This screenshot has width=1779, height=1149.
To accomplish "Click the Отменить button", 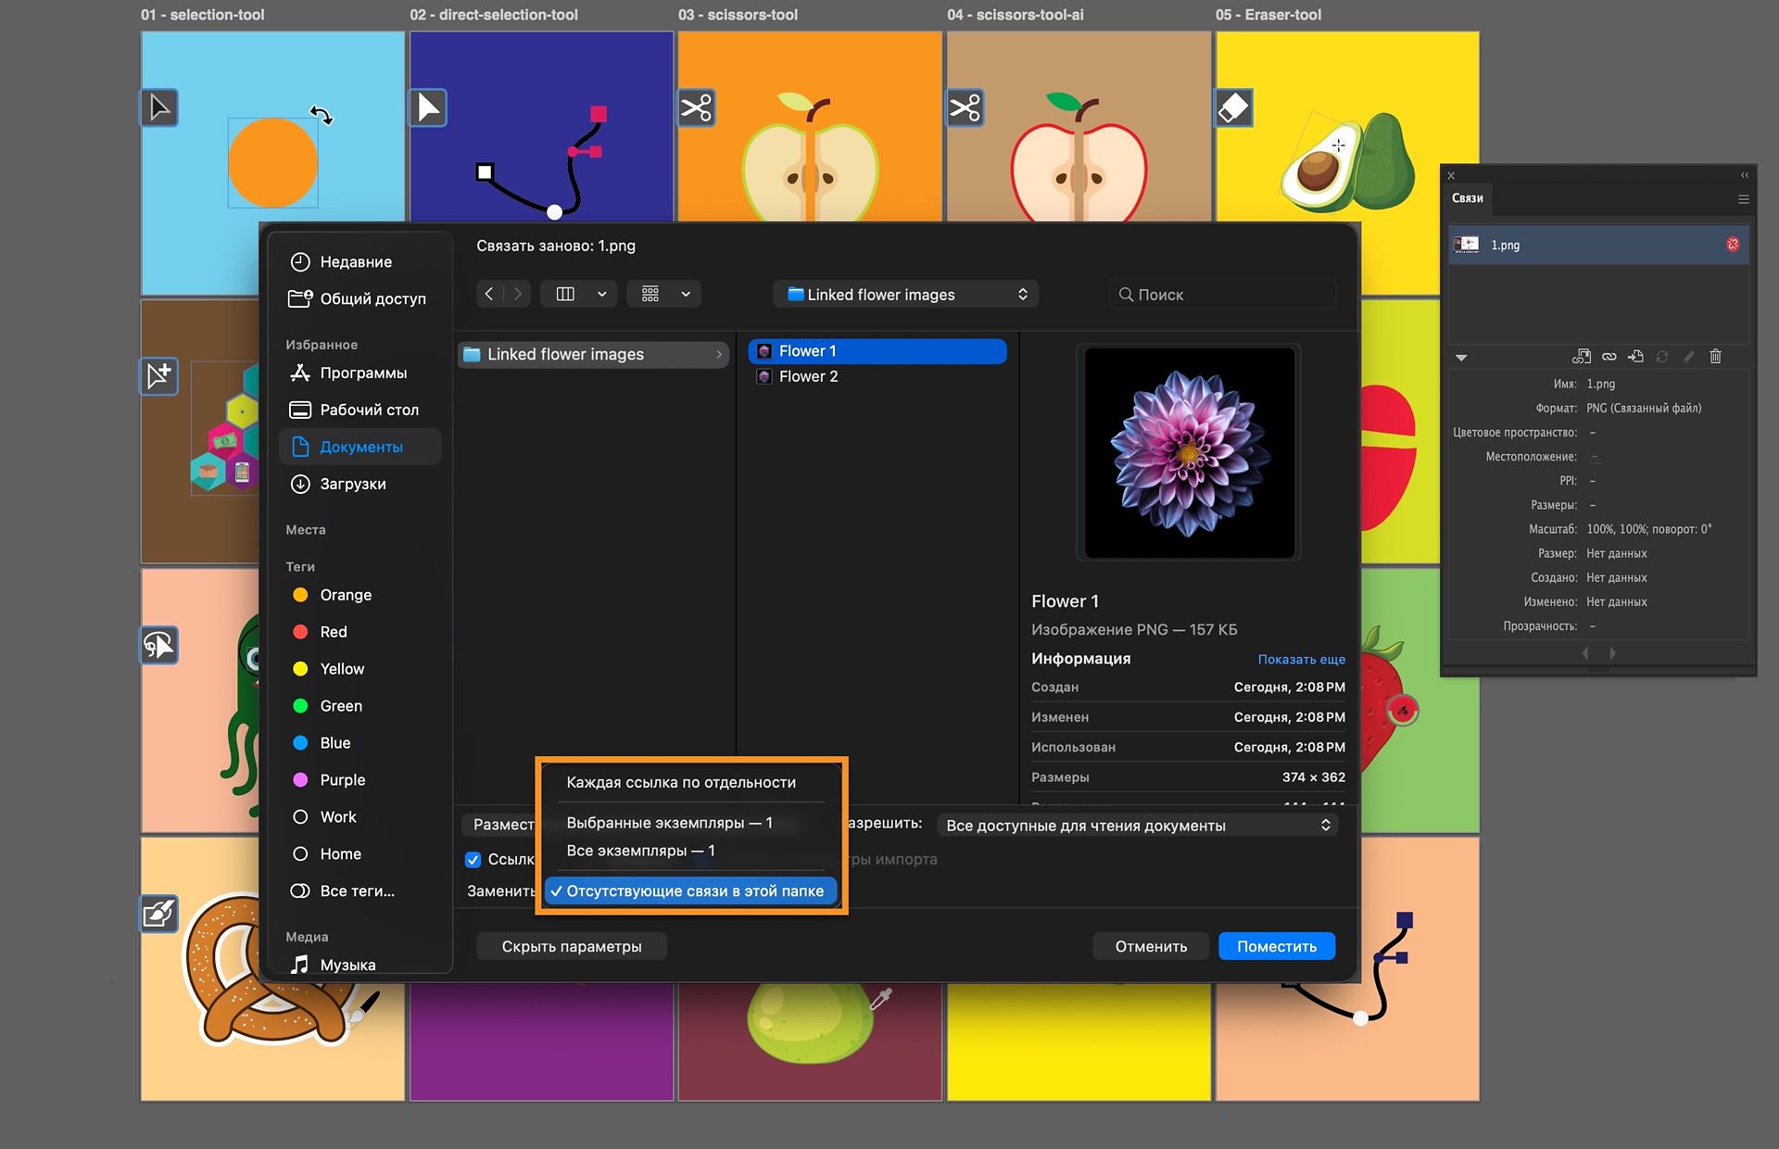I will coord(1151,946).
